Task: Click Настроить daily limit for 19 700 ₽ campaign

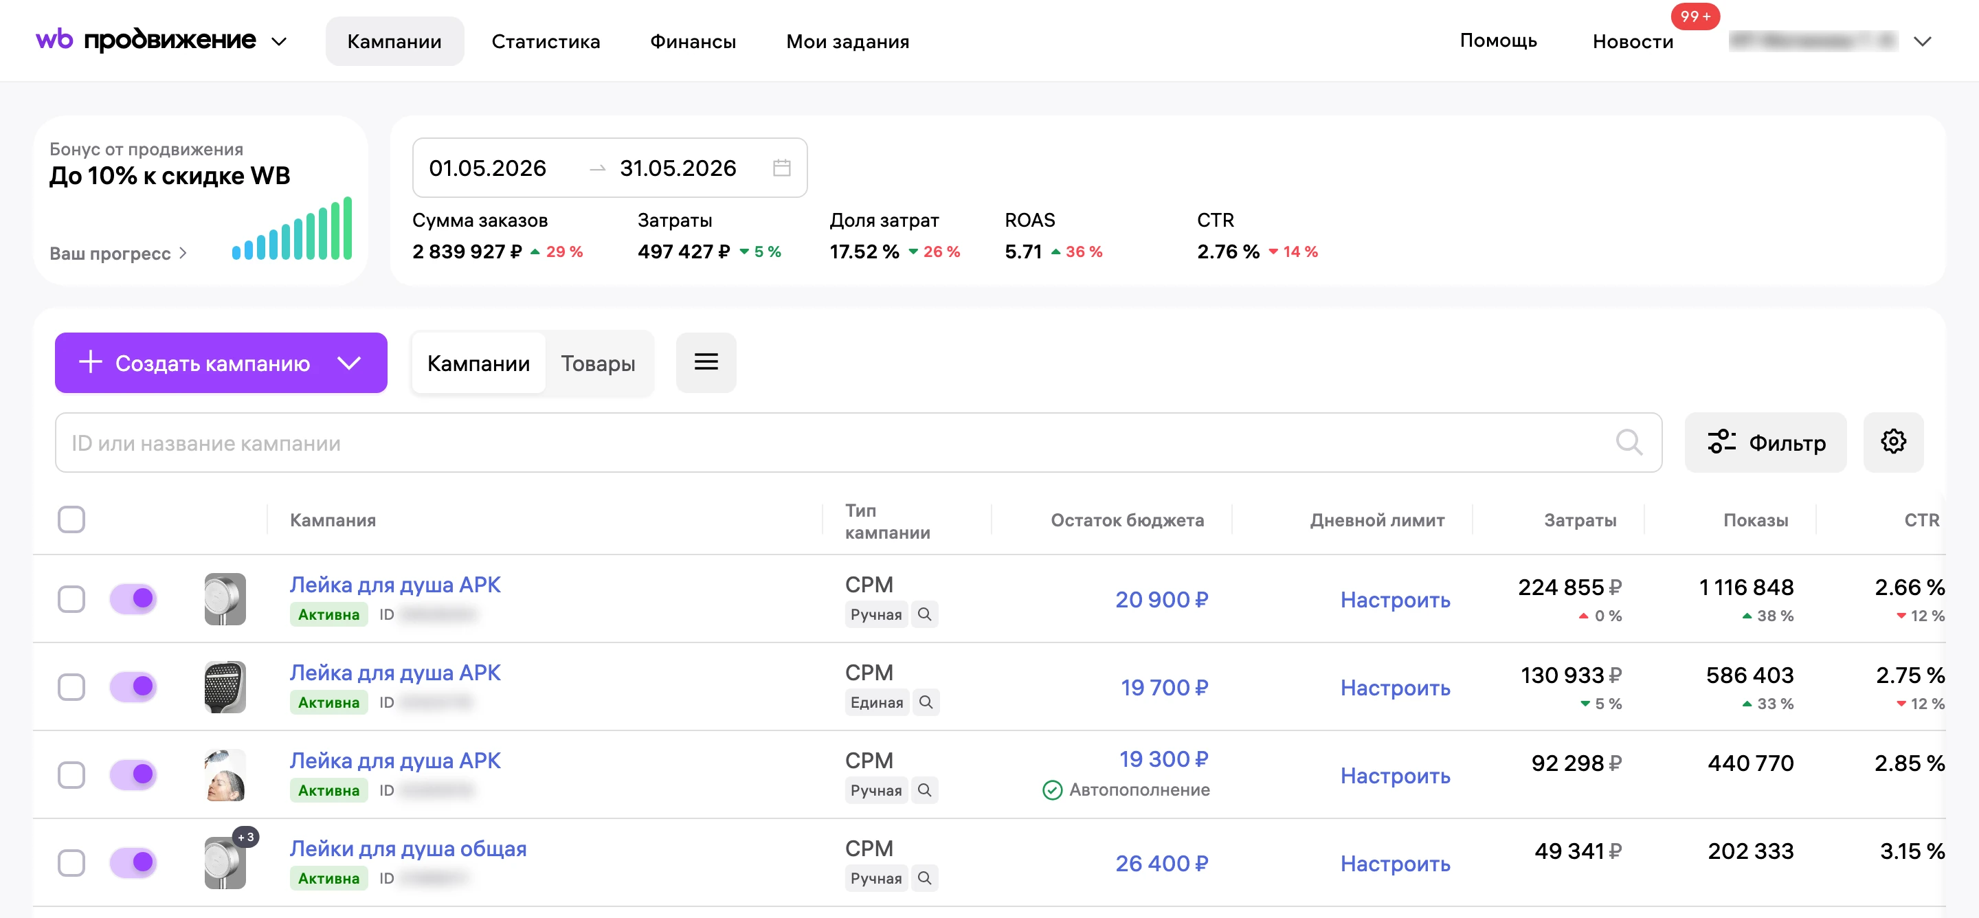Action: [1394, 688]
